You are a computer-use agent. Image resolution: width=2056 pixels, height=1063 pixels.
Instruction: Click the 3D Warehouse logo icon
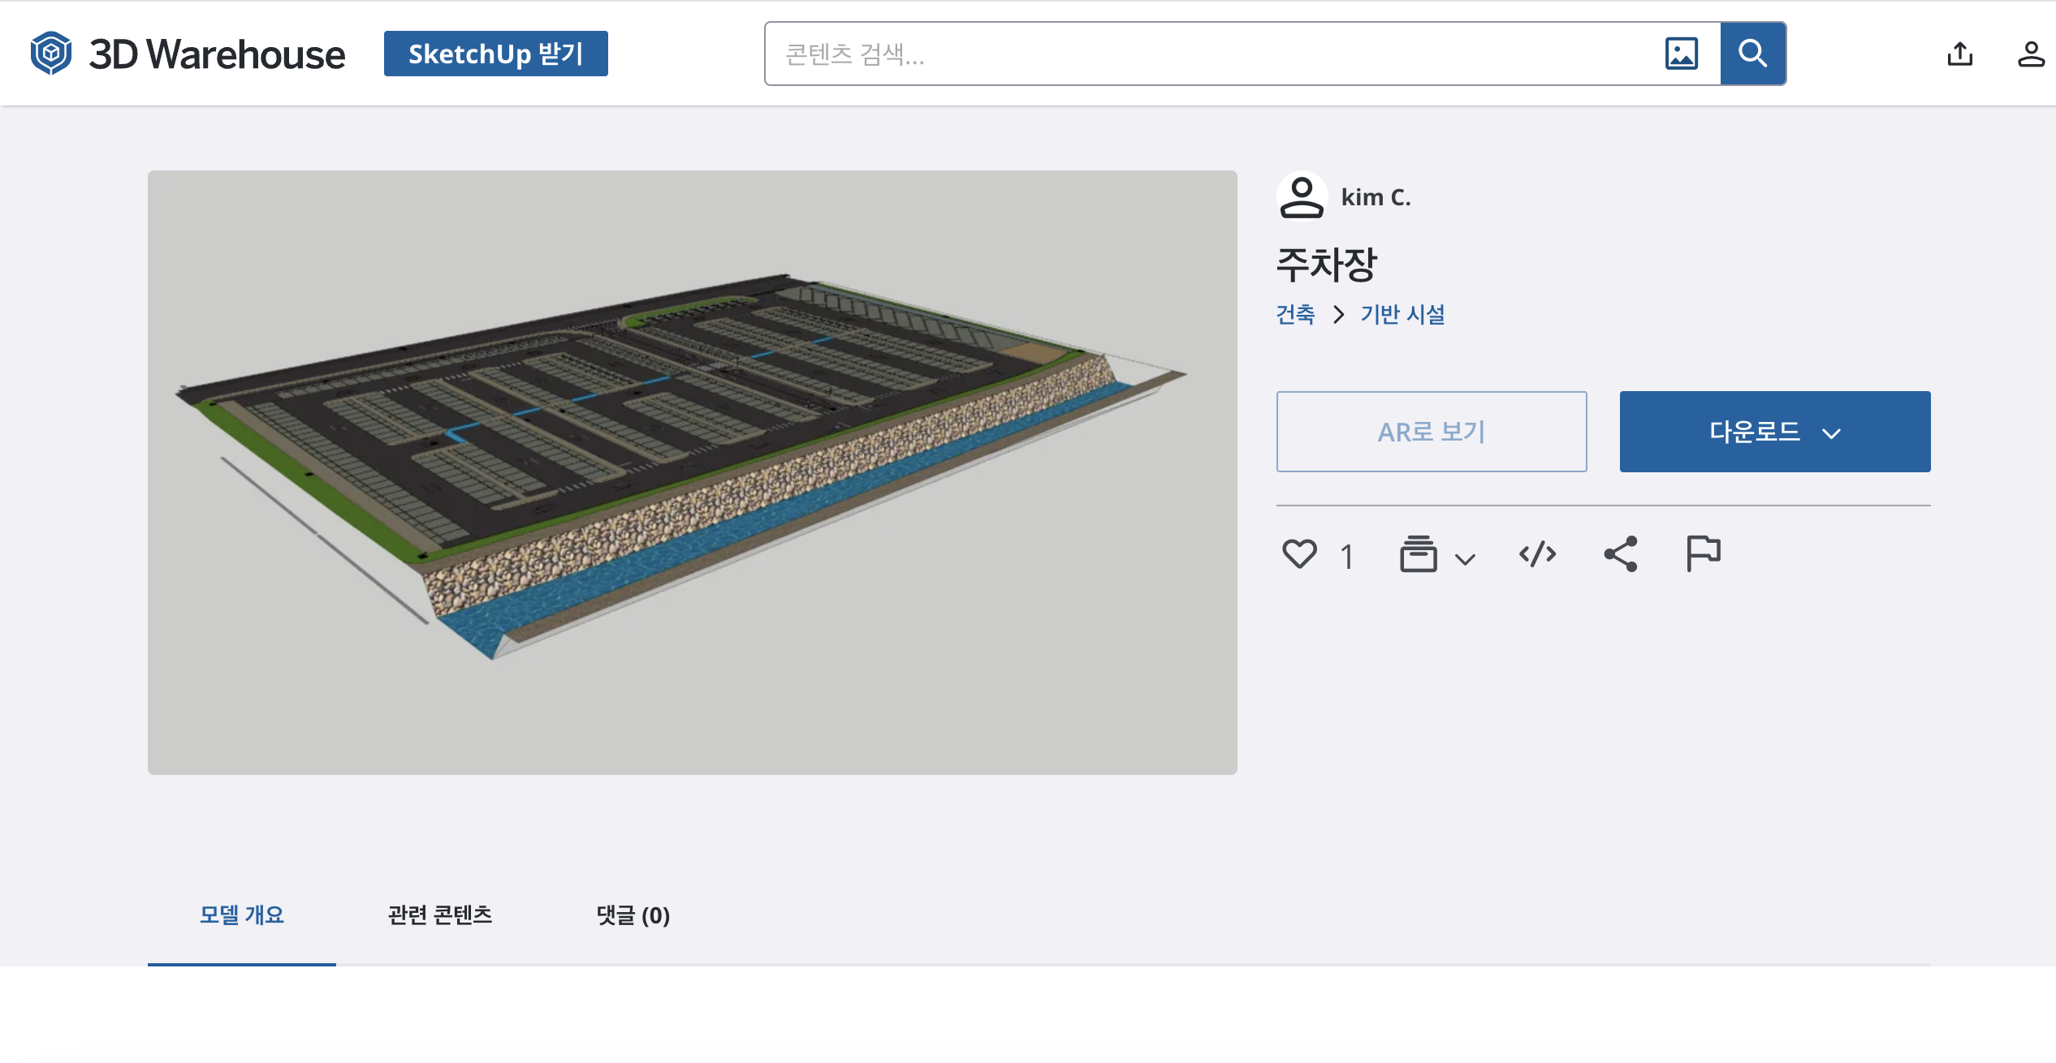pyautogui.click(x=51, y=54)
